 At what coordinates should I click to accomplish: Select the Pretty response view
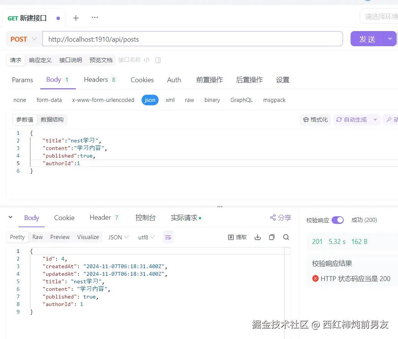(x=17, y=237)
